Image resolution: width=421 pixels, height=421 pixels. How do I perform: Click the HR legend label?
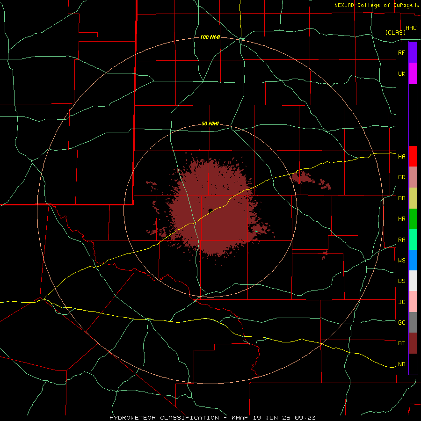click(401, 219)
